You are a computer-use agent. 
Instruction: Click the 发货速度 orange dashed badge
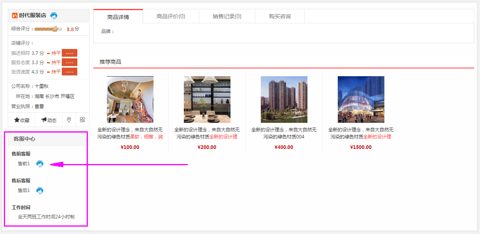pos(70,72)
